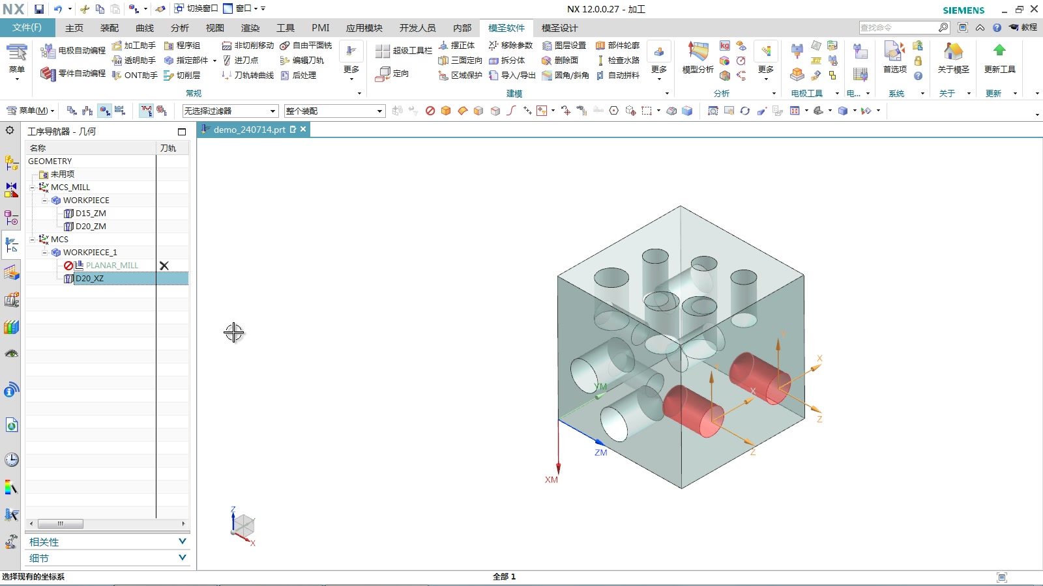Switch to machine tool view button

[x=87, y=111]
